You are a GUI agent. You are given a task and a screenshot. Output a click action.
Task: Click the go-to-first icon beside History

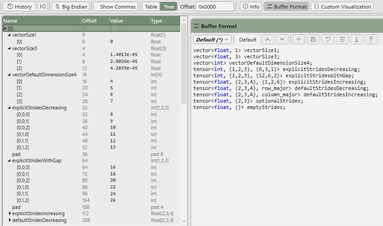click(42, 7)
